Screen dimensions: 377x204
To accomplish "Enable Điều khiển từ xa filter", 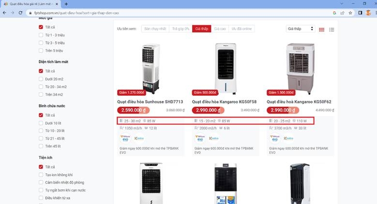I will pyautogui.click(x=41, y=198).
